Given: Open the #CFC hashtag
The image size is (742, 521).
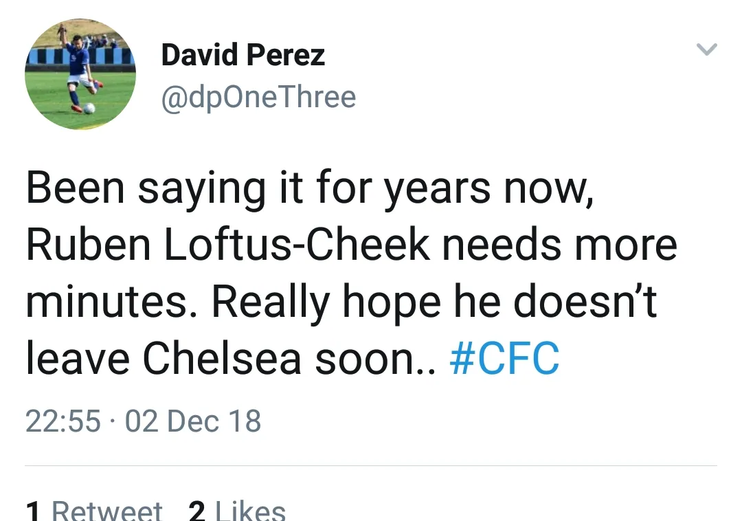Looking at the screenshot, I should tap(504, 359).
